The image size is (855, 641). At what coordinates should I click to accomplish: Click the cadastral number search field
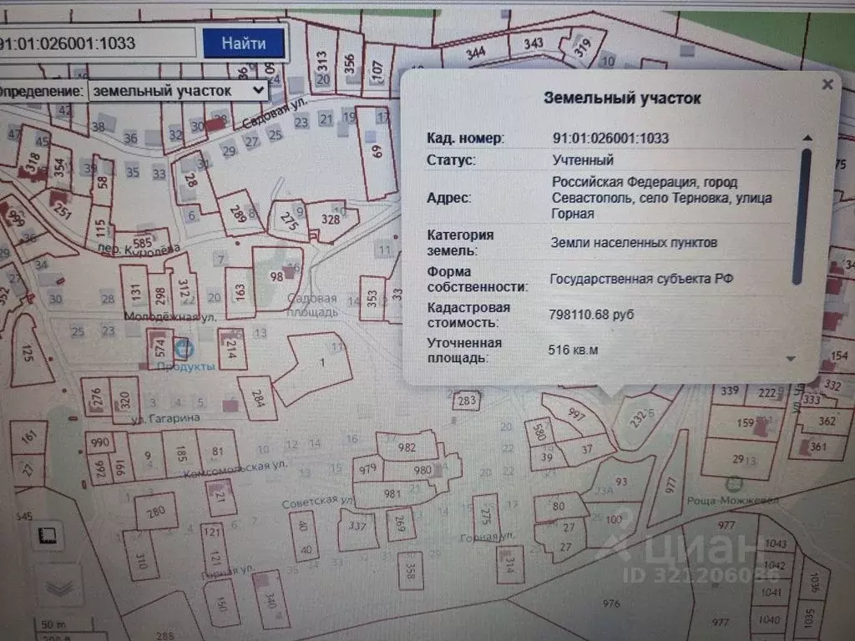coord(95,43)
